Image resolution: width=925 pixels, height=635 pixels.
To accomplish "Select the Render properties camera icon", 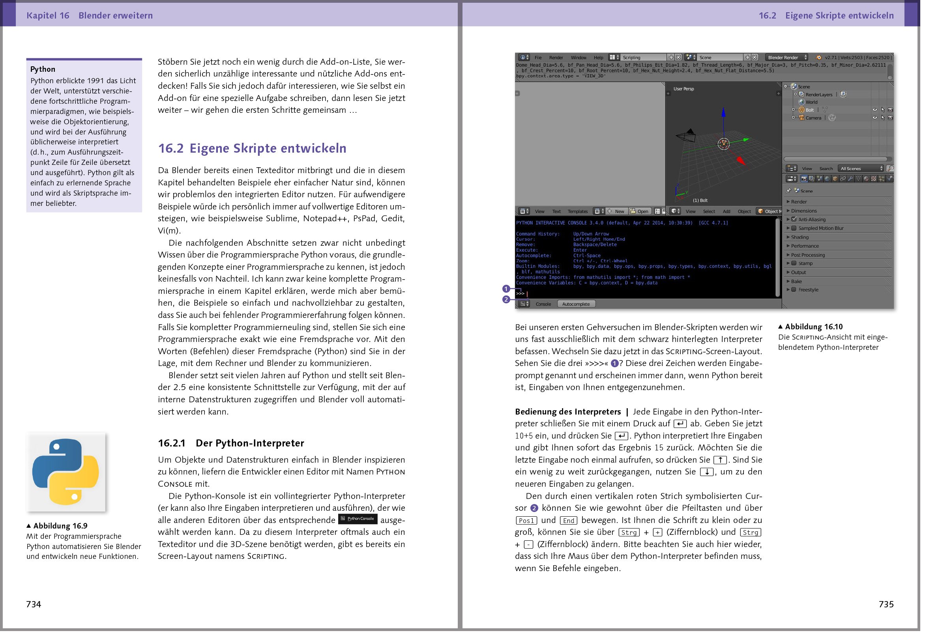I will click(x=804, y=179).
